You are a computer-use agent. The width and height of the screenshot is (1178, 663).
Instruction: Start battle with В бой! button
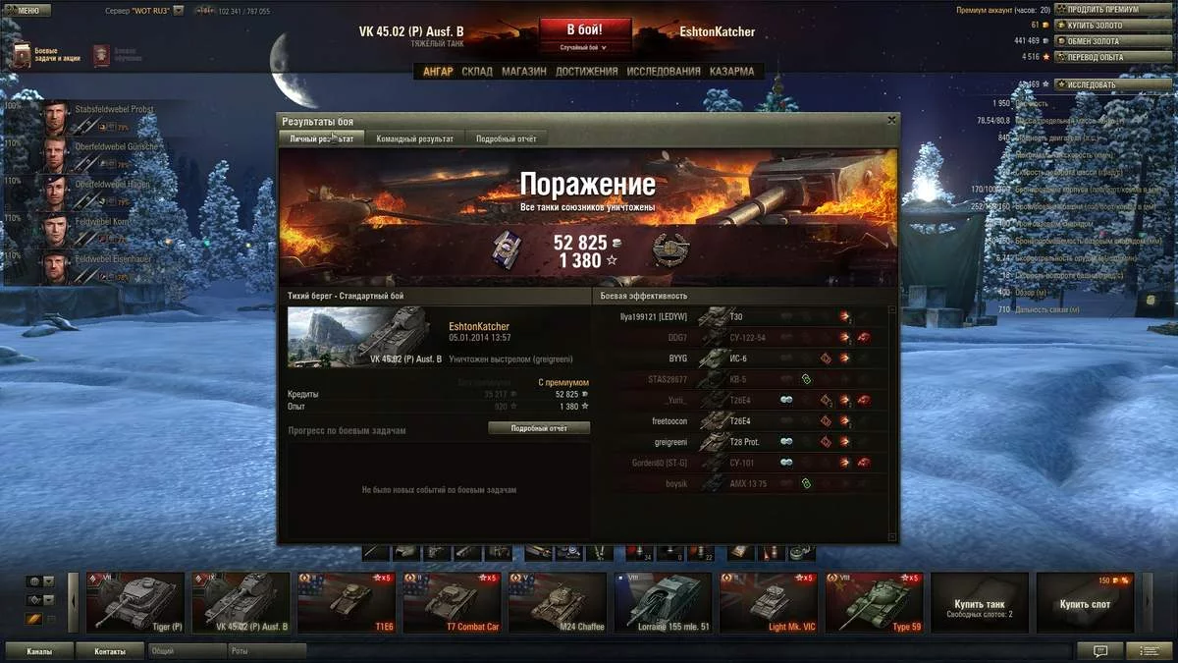coord(585,29)
